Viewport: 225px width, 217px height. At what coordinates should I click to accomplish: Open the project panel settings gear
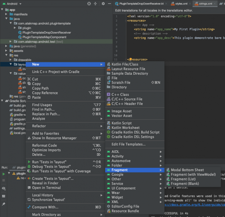pyautogui.click(x=103, y=4)
